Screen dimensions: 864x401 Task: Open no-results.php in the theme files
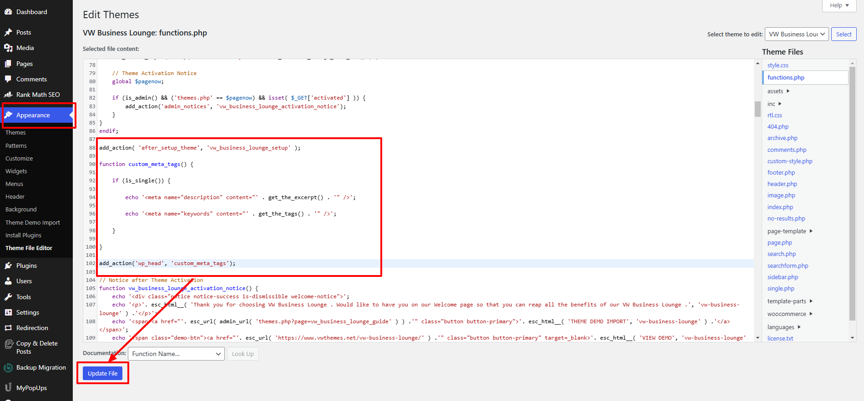click(x=786, y=218)
